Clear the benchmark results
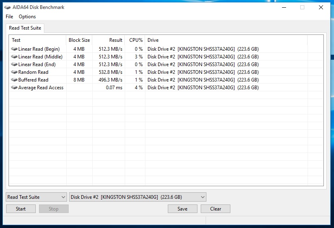 pos(216,209)
